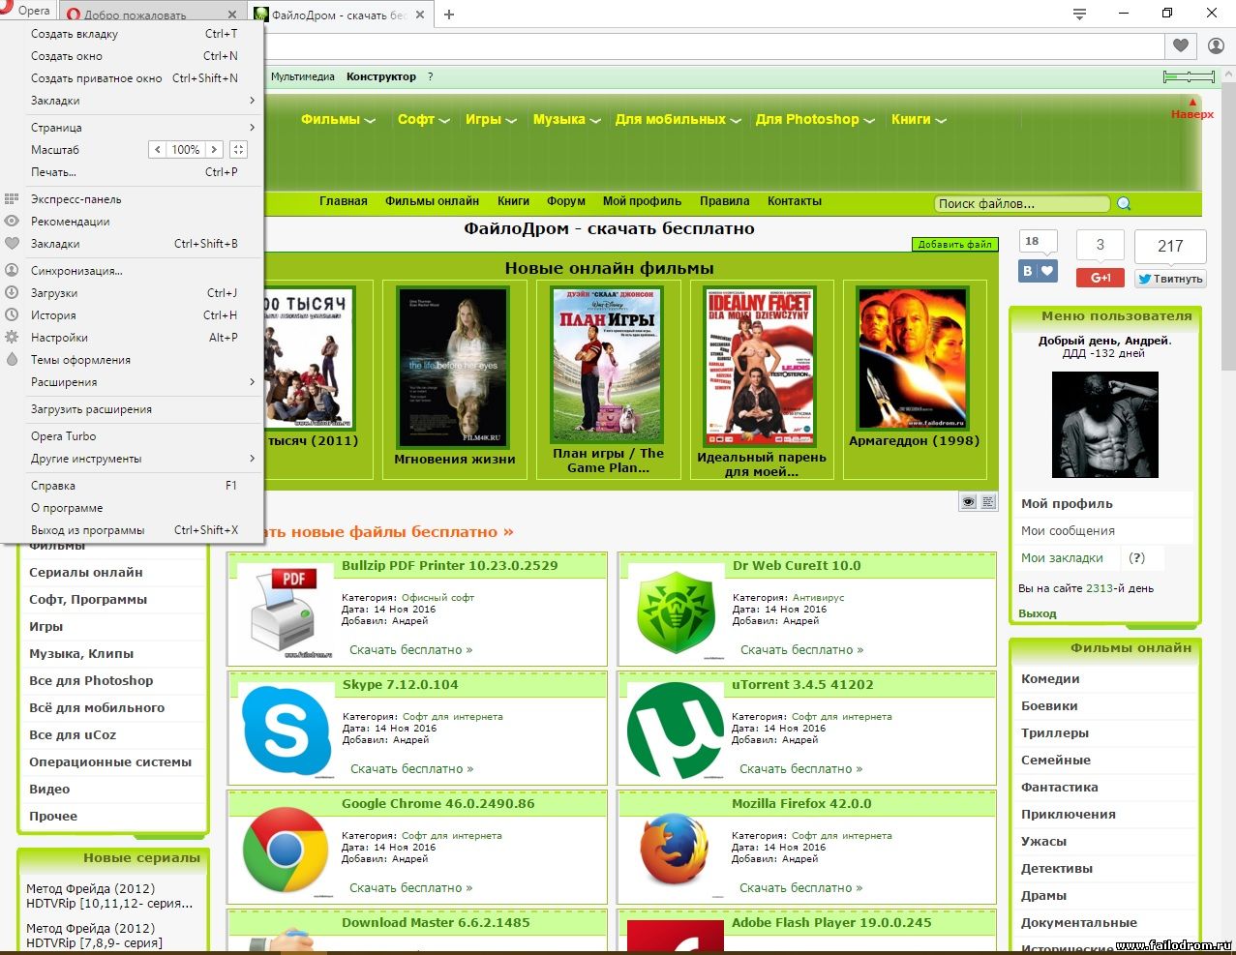The image size is (1236, 955).
Task: Select Печать... menu entry
Action: click(x=133, y=172)
